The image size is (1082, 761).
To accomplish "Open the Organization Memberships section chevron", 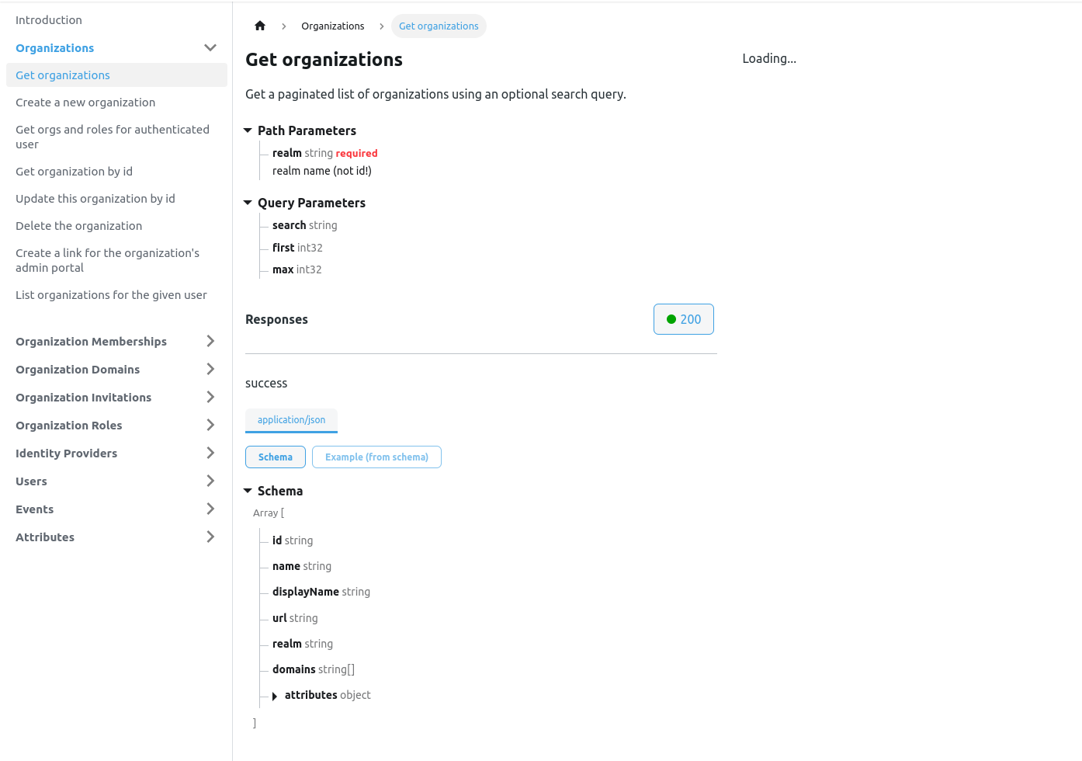I will pos(210,341).
